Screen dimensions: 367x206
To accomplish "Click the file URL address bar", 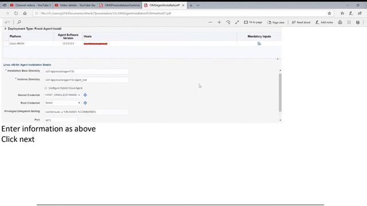I will point(182,13).
